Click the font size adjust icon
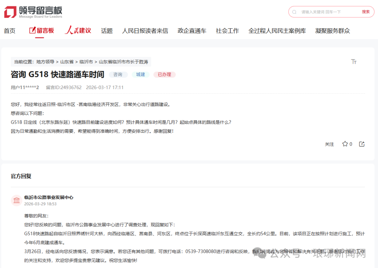The image size is (378, 268). coord(353,62)
